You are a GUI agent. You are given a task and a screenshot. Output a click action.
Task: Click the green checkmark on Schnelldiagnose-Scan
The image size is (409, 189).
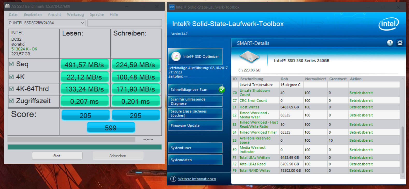tap(222, 90)
